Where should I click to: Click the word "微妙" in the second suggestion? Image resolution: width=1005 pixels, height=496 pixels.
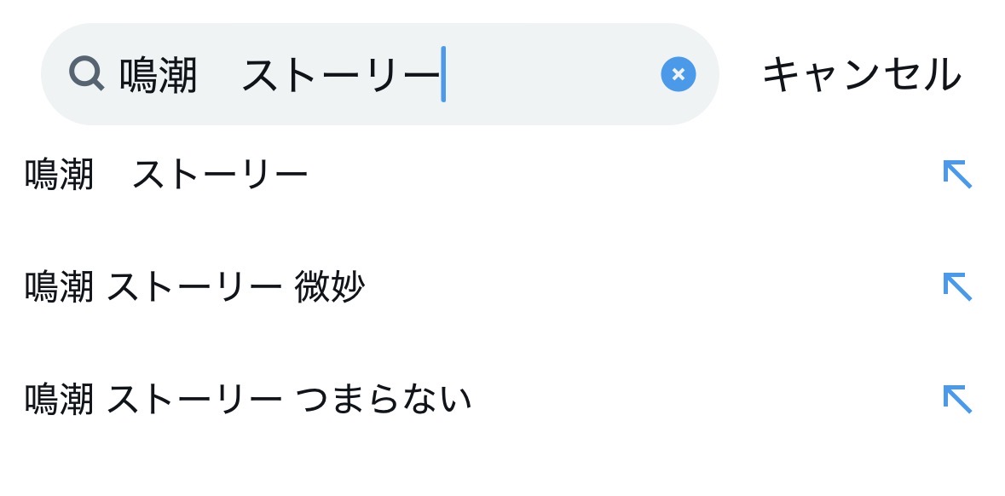pos(330,288)
